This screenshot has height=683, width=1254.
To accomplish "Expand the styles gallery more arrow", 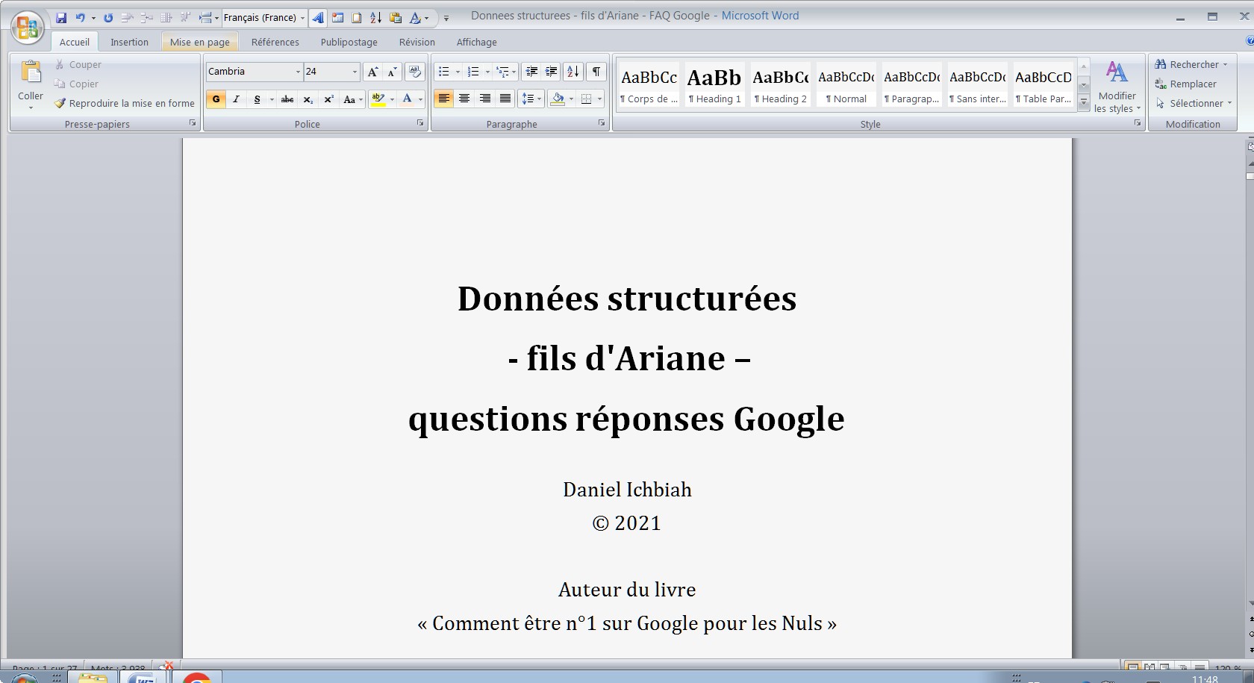I will pos(1084,104).
